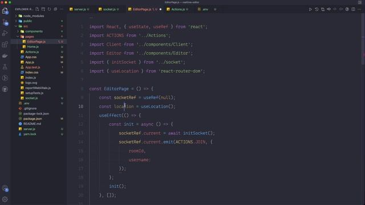Image resolution: width=365 pixels, height=205 pixels.
Task: Open EditorPage.js in the file tree
Action: 36,42
